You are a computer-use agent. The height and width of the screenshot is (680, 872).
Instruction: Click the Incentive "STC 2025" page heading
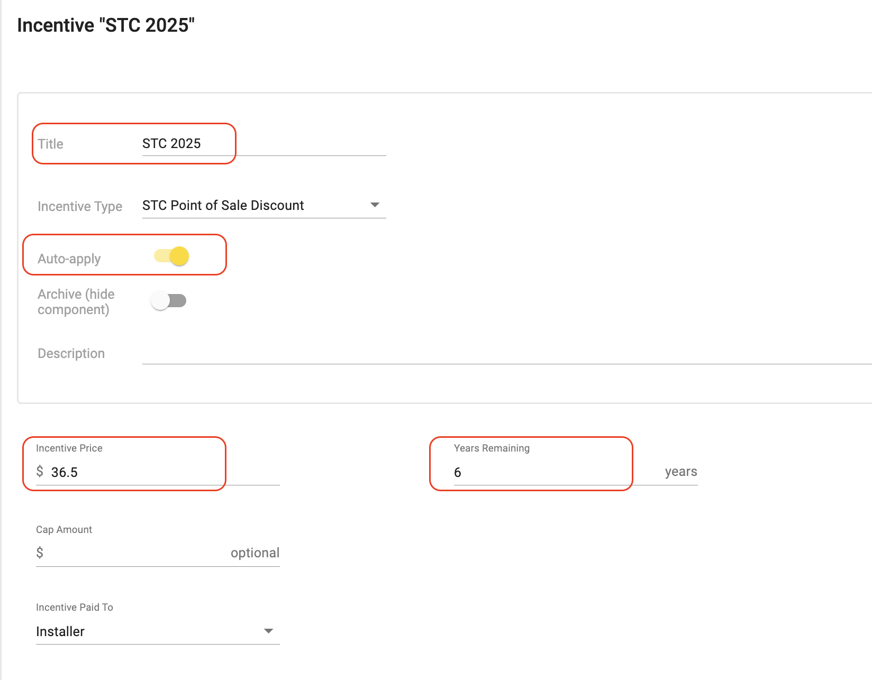[x=106, y=25]
